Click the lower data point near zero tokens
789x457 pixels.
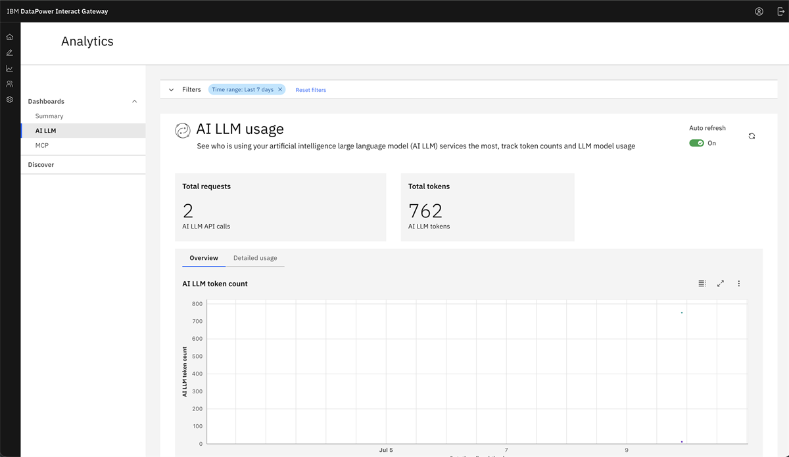coord(682,442)
